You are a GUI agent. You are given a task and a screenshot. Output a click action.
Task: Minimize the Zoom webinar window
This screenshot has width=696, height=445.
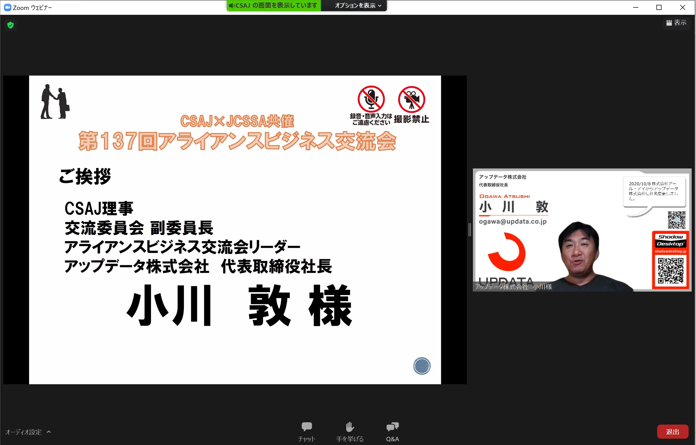[635, 7]
